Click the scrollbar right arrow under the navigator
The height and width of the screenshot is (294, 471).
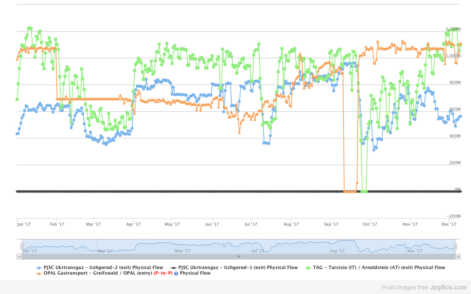pyautogui.click(x=458, y=257)
